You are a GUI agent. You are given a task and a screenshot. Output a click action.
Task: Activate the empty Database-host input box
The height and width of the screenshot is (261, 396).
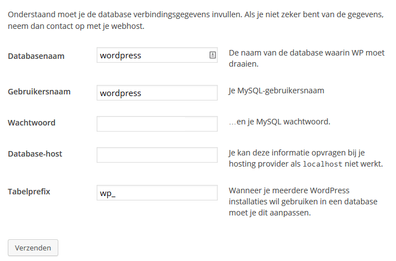(157, 155)
